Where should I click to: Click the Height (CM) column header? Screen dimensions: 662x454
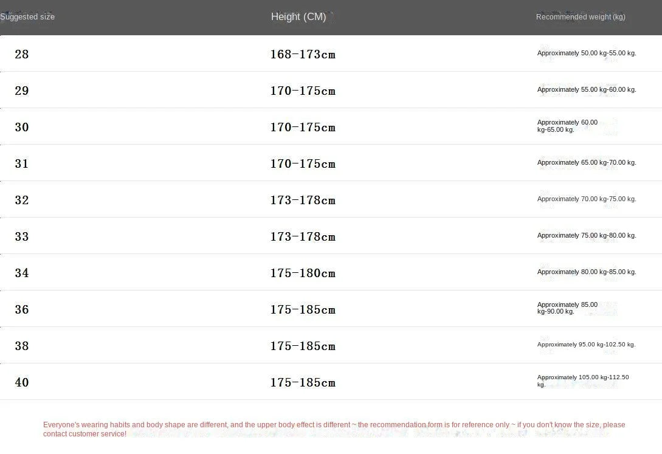pos(298,17)
